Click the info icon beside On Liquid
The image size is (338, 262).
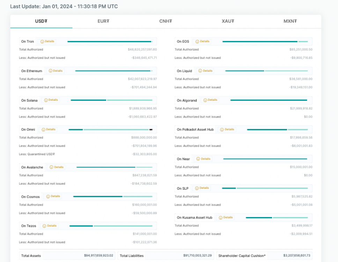point(200,71)
